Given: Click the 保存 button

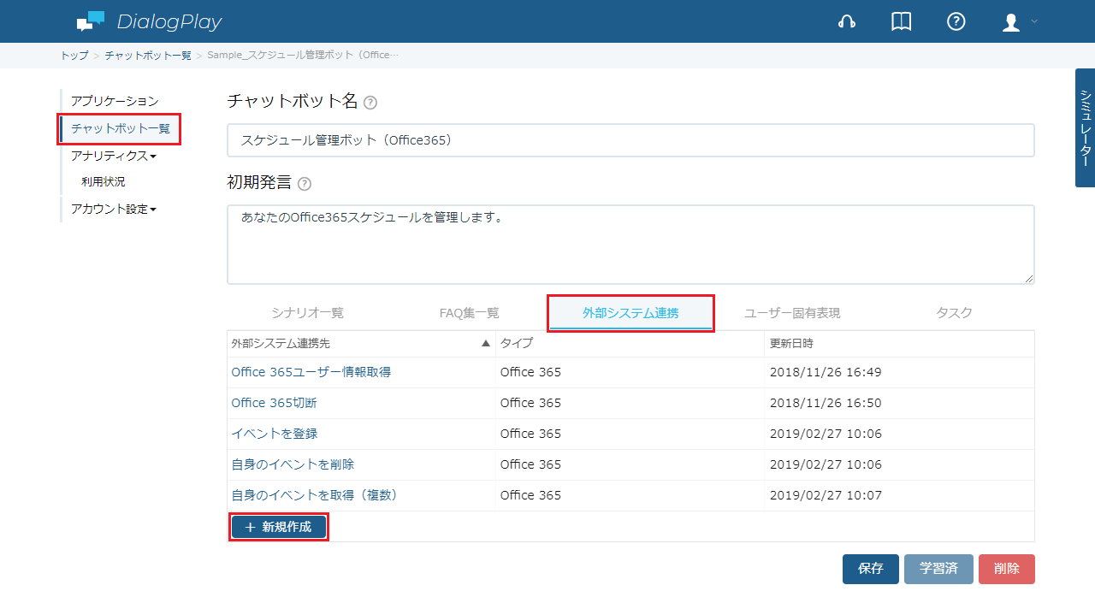Looking at the screenshot, I should 871,569.
